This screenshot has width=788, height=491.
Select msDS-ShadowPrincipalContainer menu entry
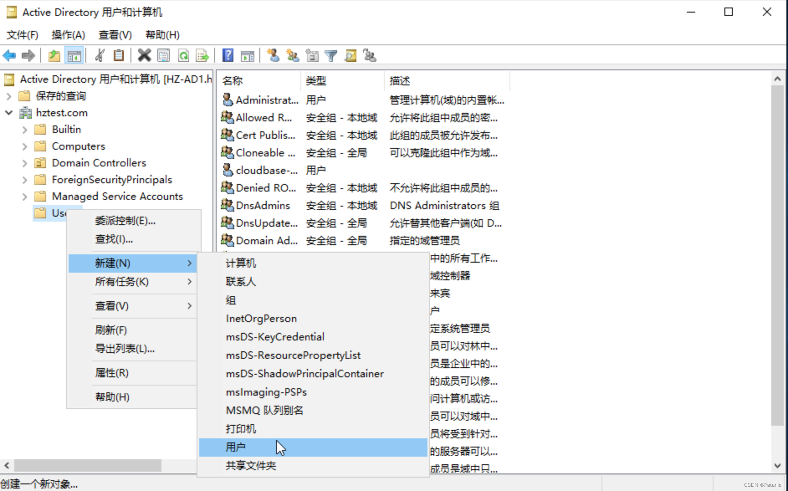pos(313,373)
